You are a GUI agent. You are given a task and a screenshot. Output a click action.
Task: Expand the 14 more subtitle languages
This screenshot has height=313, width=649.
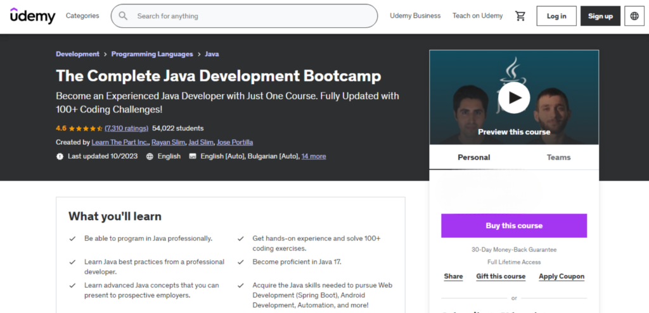pyautogui.click(x=313, y=157)
